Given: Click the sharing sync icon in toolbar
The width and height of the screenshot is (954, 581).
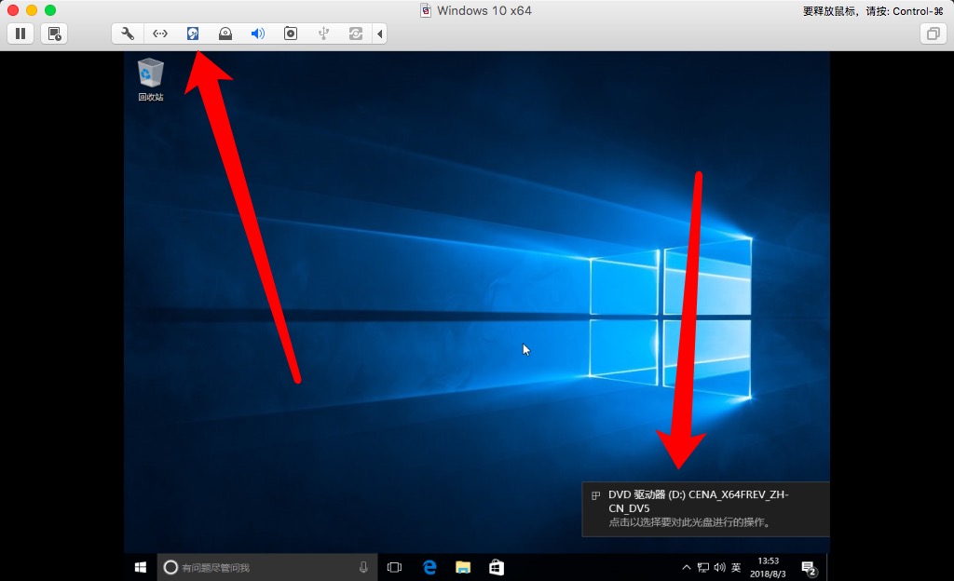Looking at the screenshot, I should pos(356,34).
